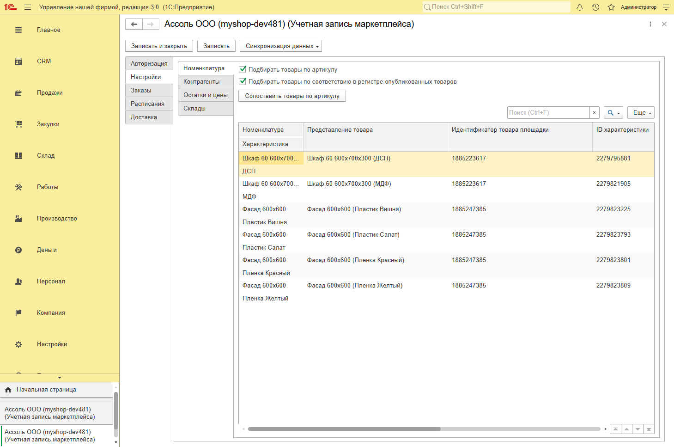Click the Деньги ruble icon
Viewport: 674px width, 447px height.
coord(18,250)
